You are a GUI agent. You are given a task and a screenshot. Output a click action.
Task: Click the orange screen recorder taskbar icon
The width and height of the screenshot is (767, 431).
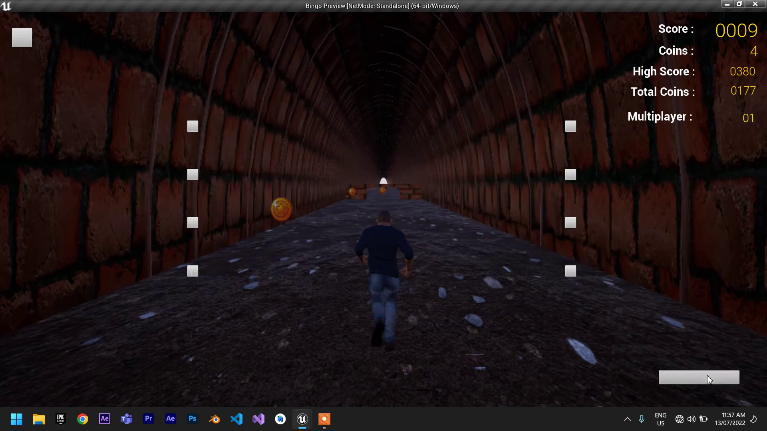(x=324, y=419)
